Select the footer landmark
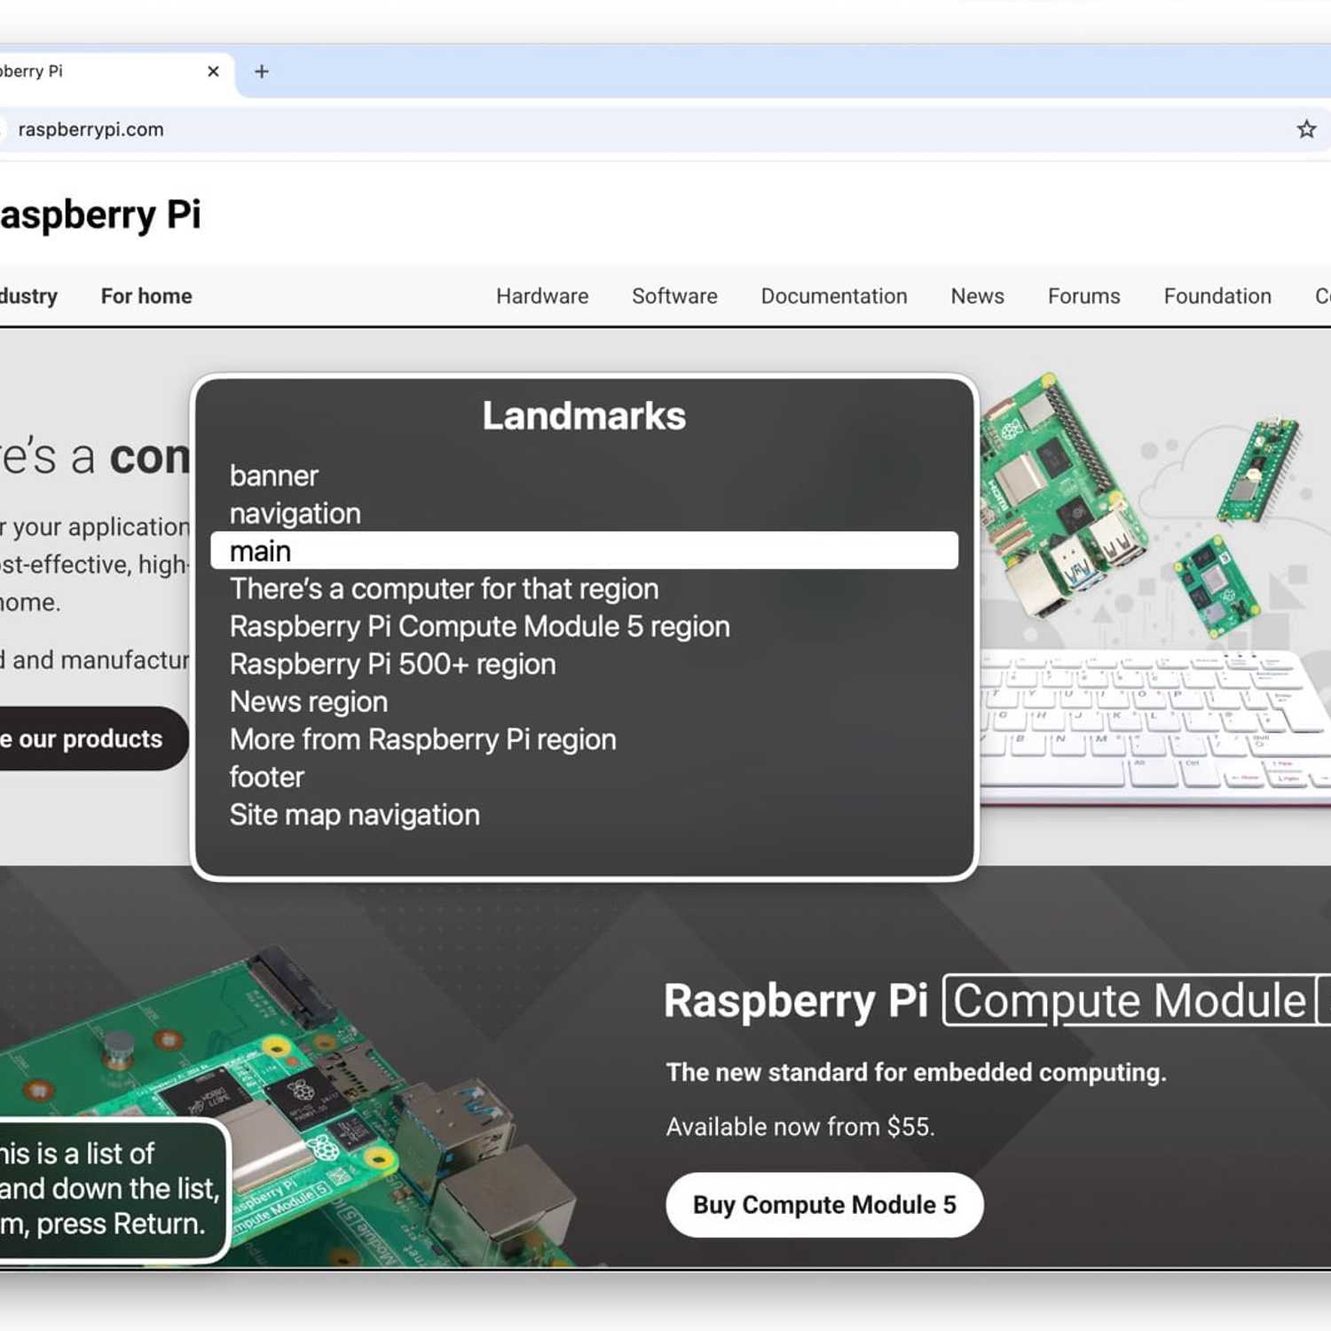Screen dimensions: 1331x1331 (x=266, y=777)
